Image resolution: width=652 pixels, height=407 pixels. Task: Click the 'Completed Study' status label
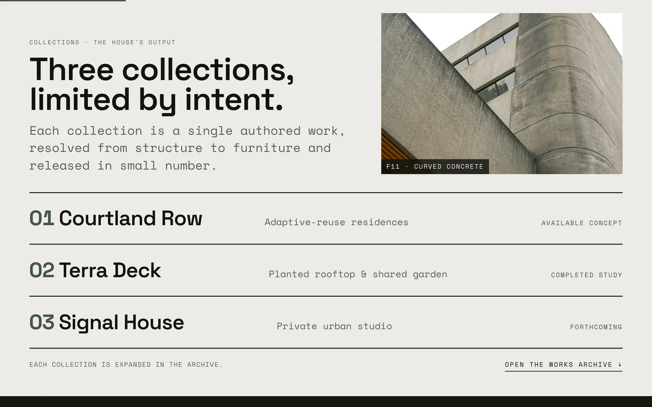click(x=586, y=275)
